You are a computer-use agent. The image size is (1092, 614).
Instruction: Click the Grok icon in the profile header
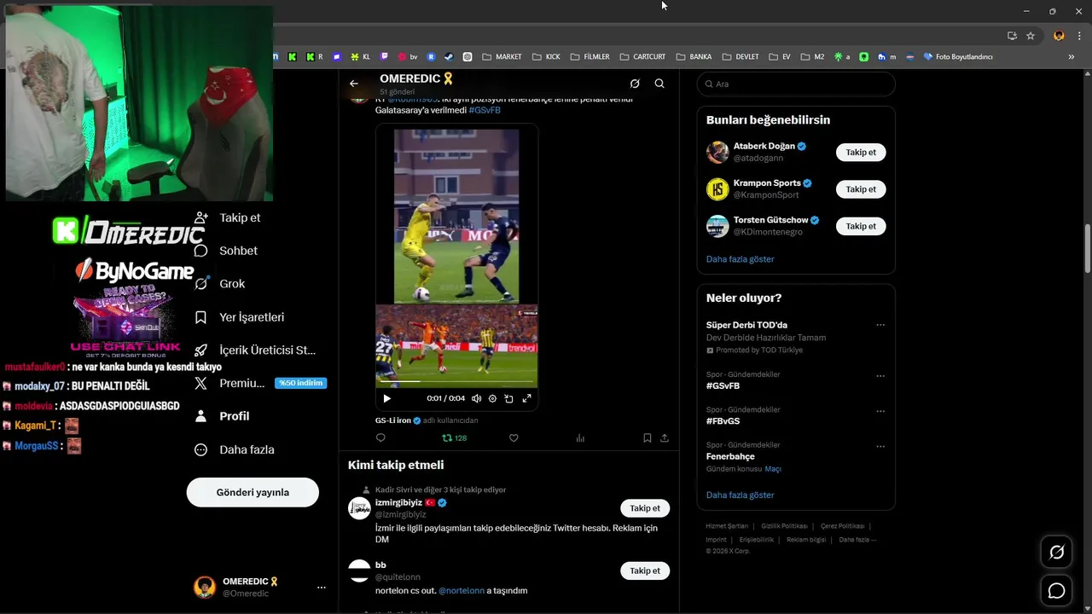(635, 84)
